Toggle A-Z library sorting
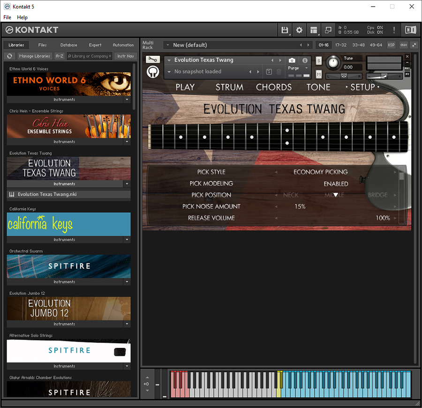The height and width of the screenshot is (408, 422). [60, 56]
